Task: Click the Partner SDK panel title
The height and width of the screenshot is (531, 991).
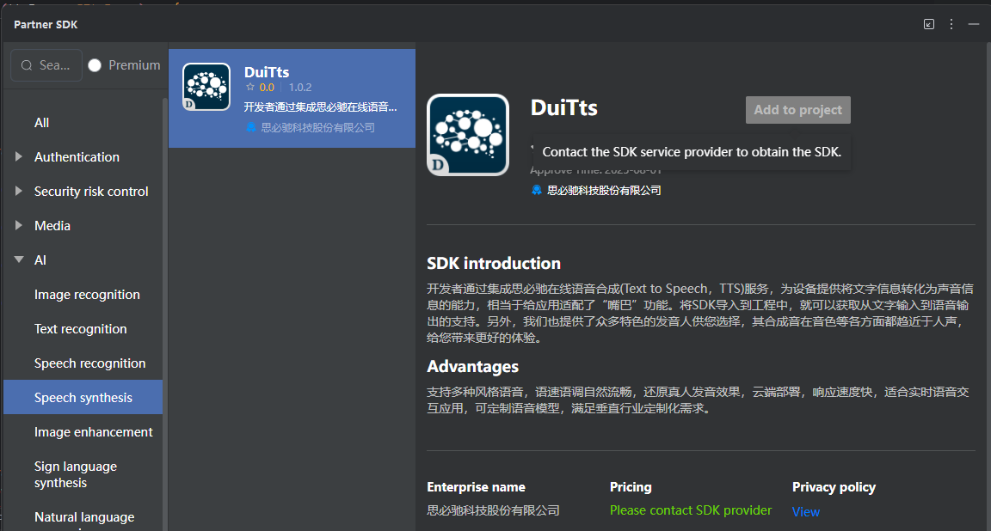Action: tap(46, 25)
